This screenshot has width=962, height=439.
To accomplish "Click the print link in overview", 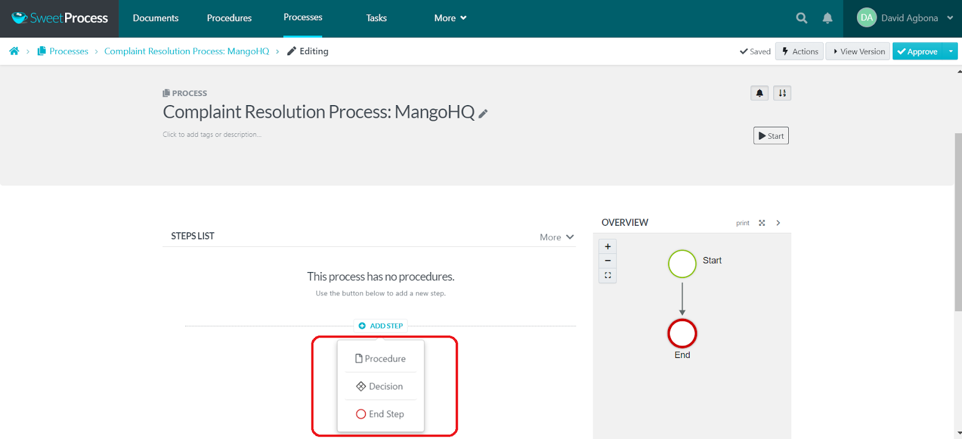I will tap(743, 223).
